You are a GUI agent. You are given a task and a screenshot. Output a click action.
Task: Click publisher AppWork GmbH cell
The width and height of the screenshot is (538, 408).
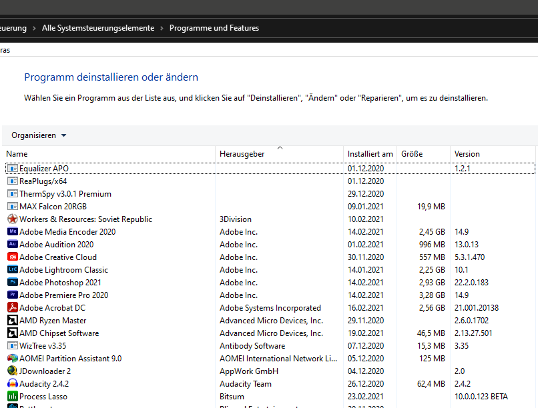(249, 371)
